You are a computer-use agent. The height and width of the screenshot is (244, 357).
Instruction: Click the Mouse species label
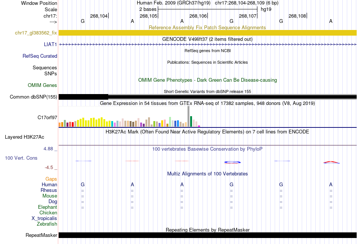coord(50,196)
